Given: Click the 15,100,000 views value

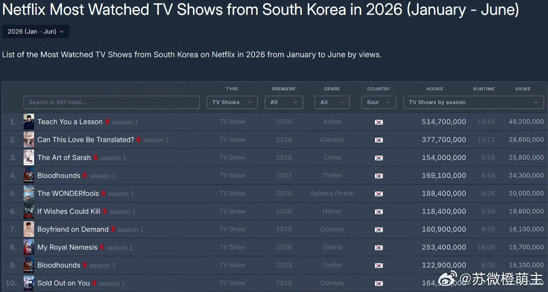Looking at the screenshot, I should (526, 265).
